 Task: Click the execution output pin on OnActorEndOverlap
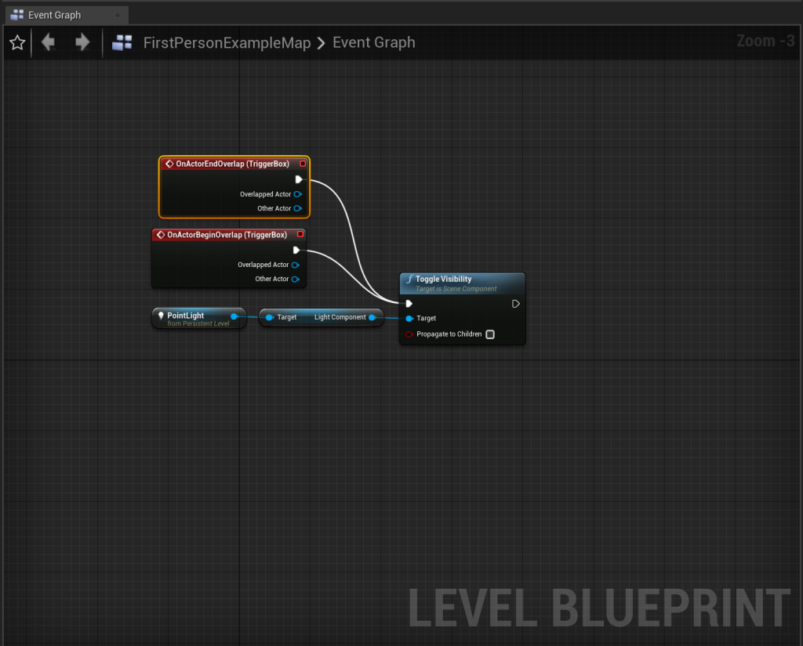click(x=299, y=179)
